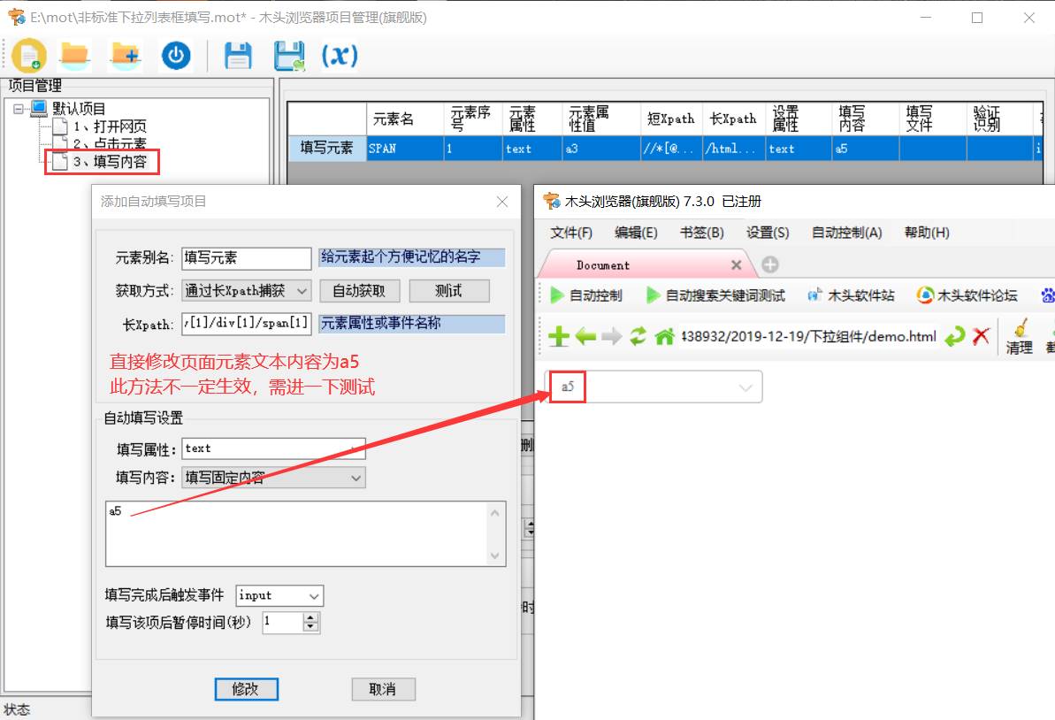Click the New Project icon in the toolbar
This screenshot has height=720, width=1055.
(x=29, y=55)
